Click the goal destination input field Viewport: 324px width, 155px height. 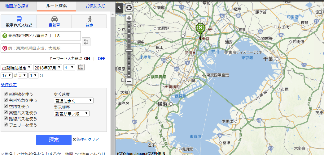[x=41, y=48]
